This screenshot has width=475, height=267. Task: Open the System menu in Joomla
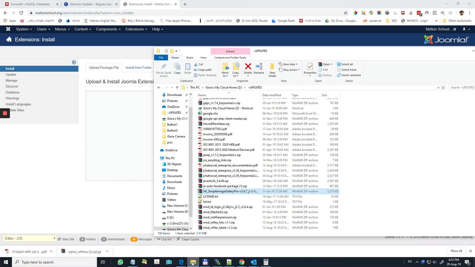pos(24,29)
